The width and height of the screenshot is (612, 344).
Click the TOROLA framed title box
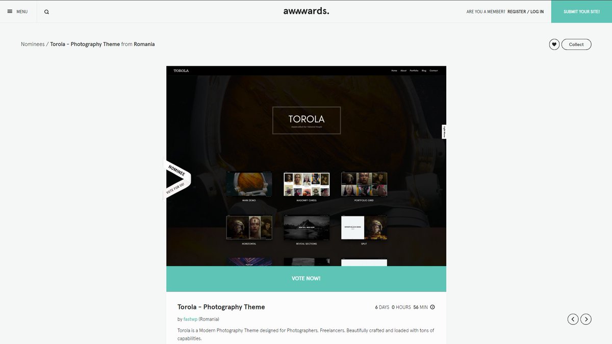point(307,120)
